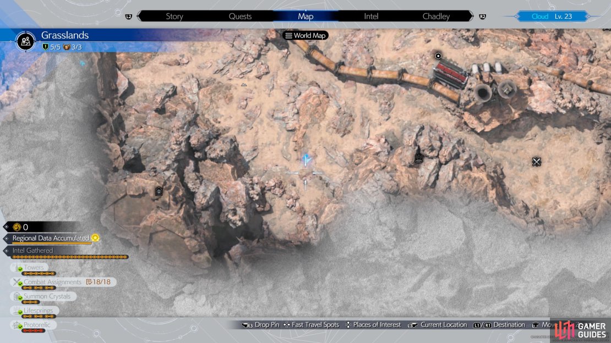Click the red Protorelic progress meter
611x343 pixels.
point(34,330)
